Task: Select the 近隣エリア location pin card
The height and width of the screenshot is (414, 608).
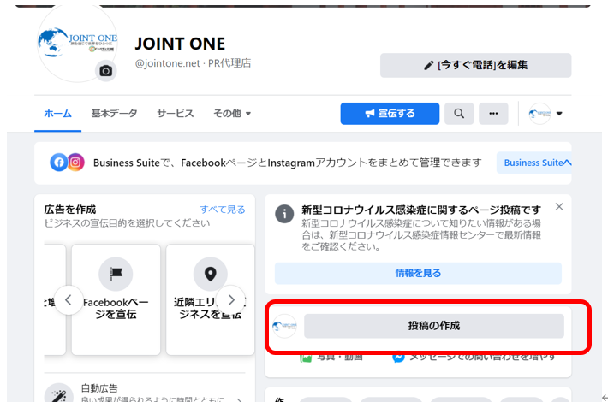Action: (x=210, y=299)
